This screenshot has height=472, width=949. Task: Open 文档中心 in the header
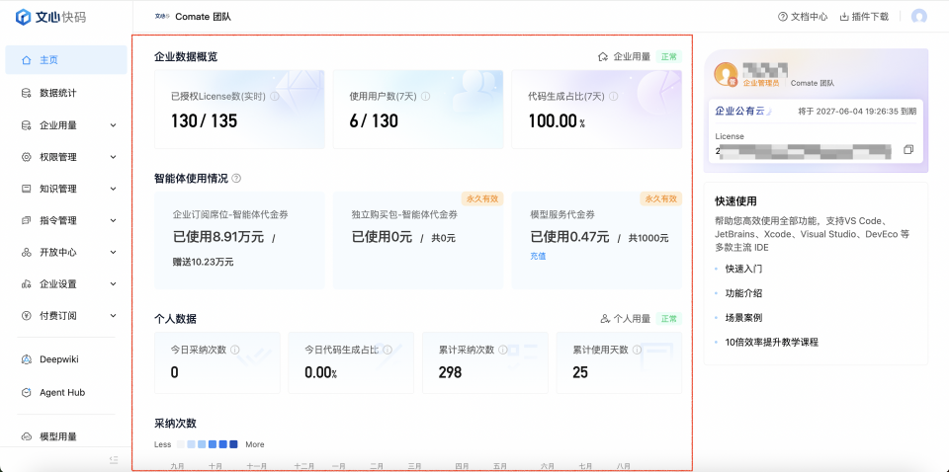(x=803, y=17)
